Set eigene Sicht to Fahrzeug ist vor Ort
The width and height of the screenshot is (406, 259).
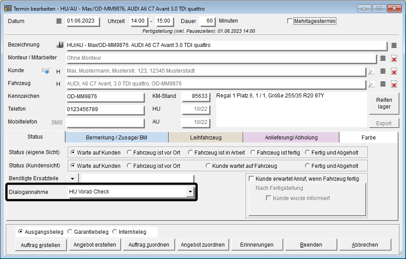(x=129, y=152)
